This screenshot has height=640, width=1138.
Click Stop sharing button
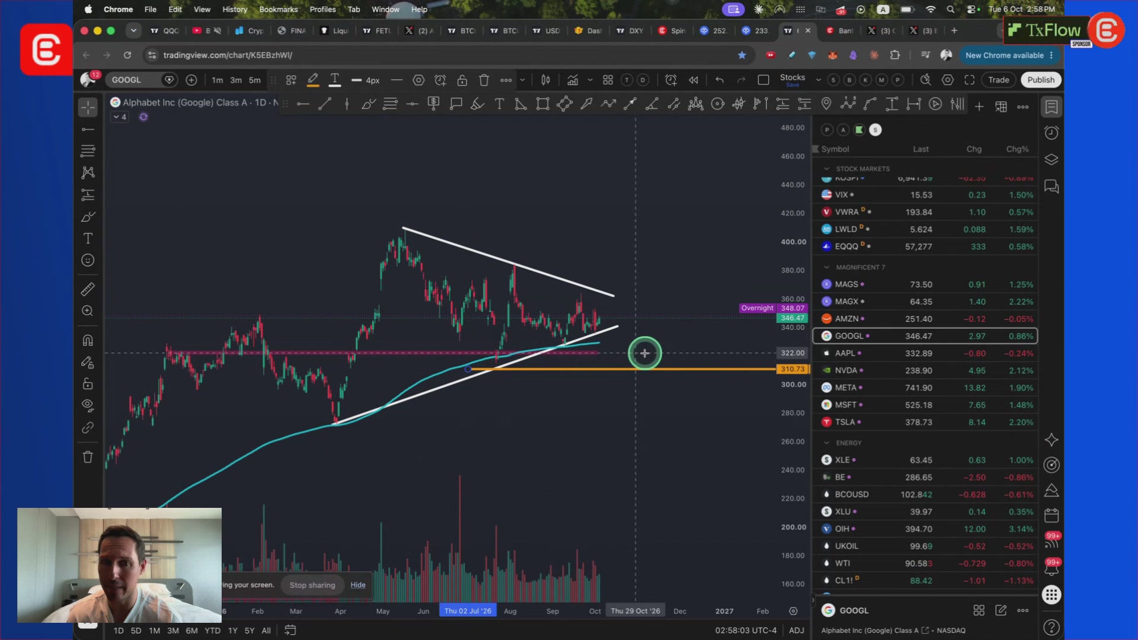[x=312, y=585]
